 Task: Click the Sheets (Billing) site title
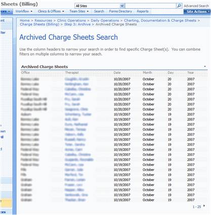tap(19, 4)
